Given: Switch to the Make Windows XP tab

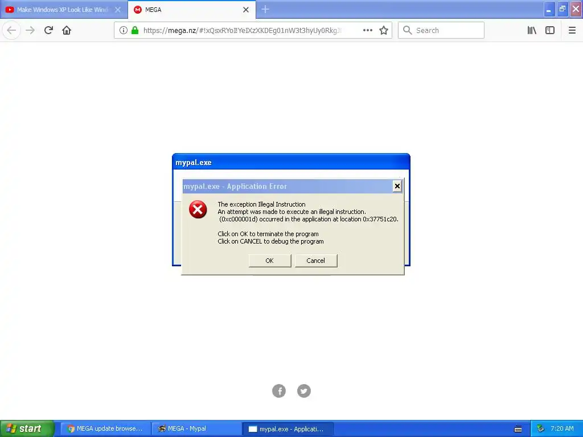Looking at the screenshot, I should coord(63,10).
